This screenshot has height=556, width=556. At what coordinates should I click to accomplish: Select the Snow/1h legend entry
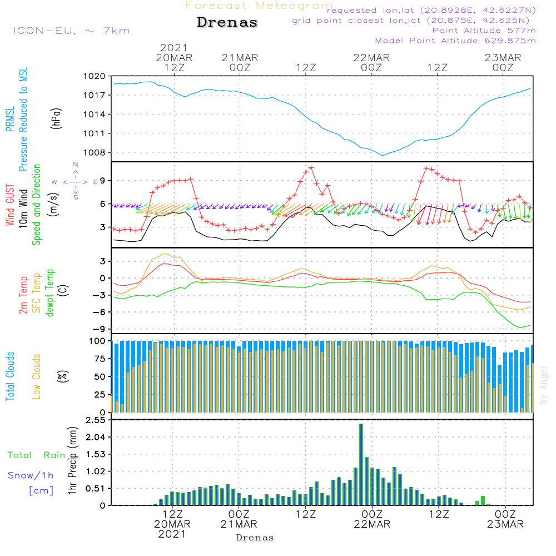(31, 475)
